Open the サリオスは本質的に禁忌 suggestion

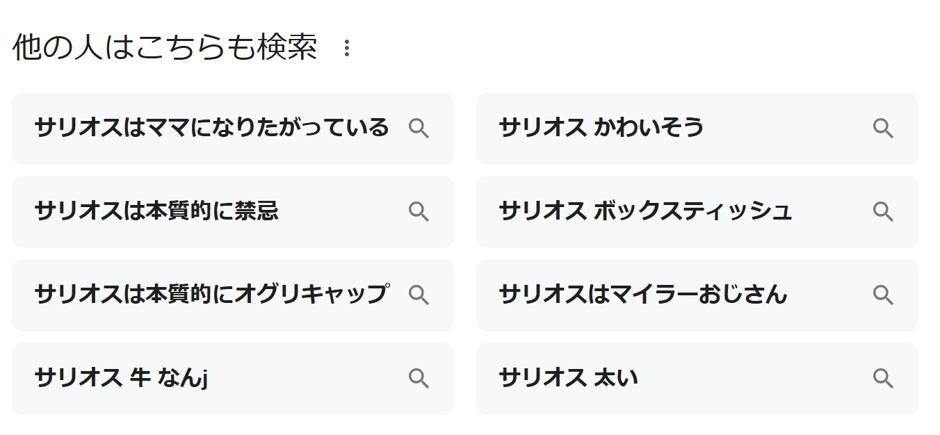(x=233, y=212)
